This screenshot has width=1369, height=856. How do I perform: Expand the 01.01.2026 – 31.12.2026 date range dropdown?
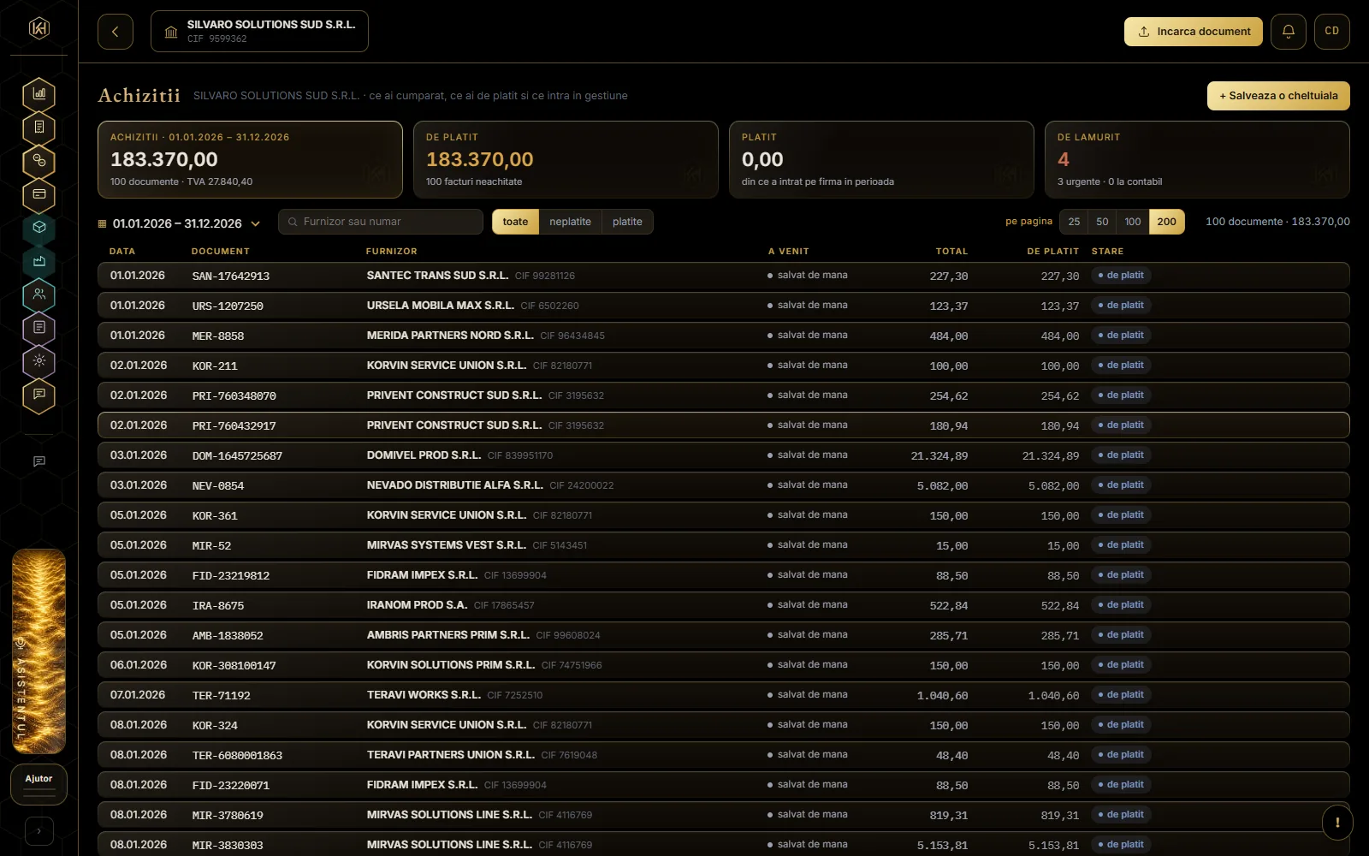coord(179,223)
